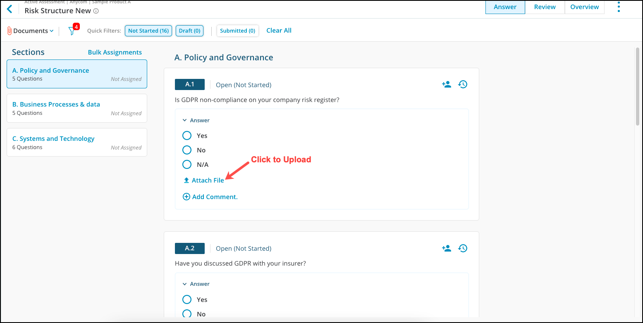Open the three-dot more options menu
643x323 pixels.
pyautogui.click(x=619, y=7)
